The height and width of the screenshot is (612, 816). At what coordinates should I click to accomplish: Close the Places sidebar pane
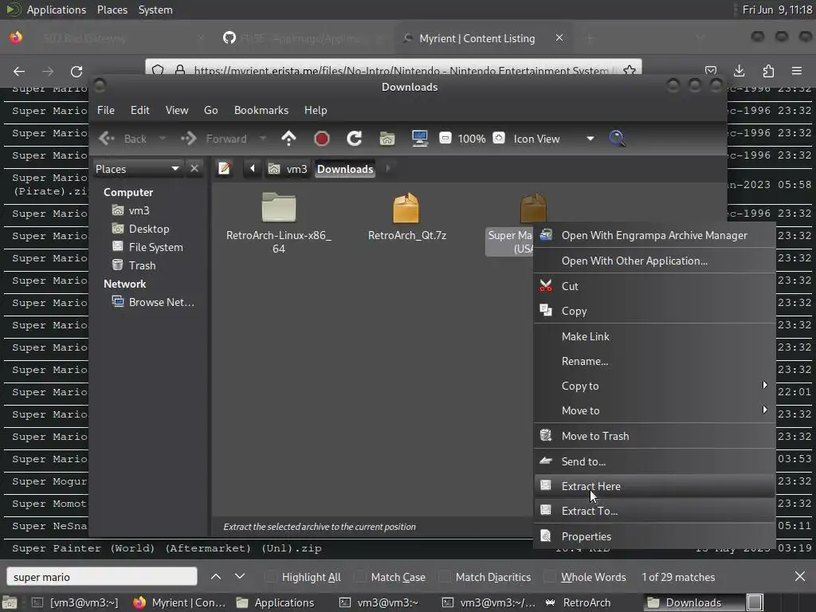(x=194, y=169)
